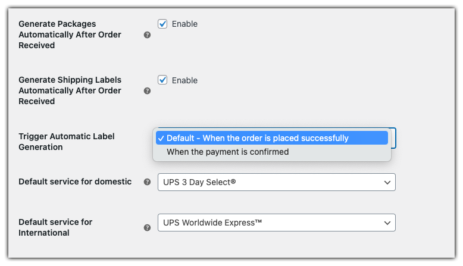Screen dimensions: 463x266
Task: Click help icon beside Generate Packages Automatically
Action: pos(147,35)
